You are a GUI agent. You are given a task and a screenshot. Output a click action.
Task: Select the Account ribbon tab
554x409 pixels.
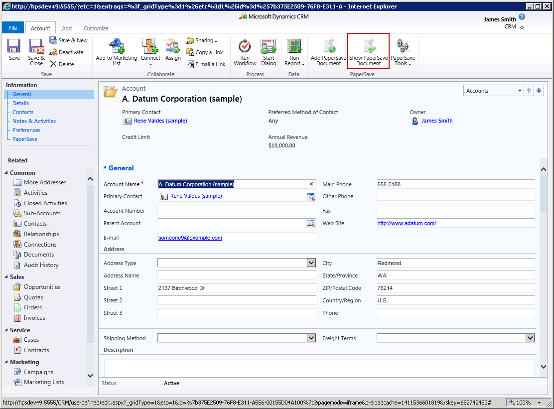pyautogui.click(x=40, y=28)
